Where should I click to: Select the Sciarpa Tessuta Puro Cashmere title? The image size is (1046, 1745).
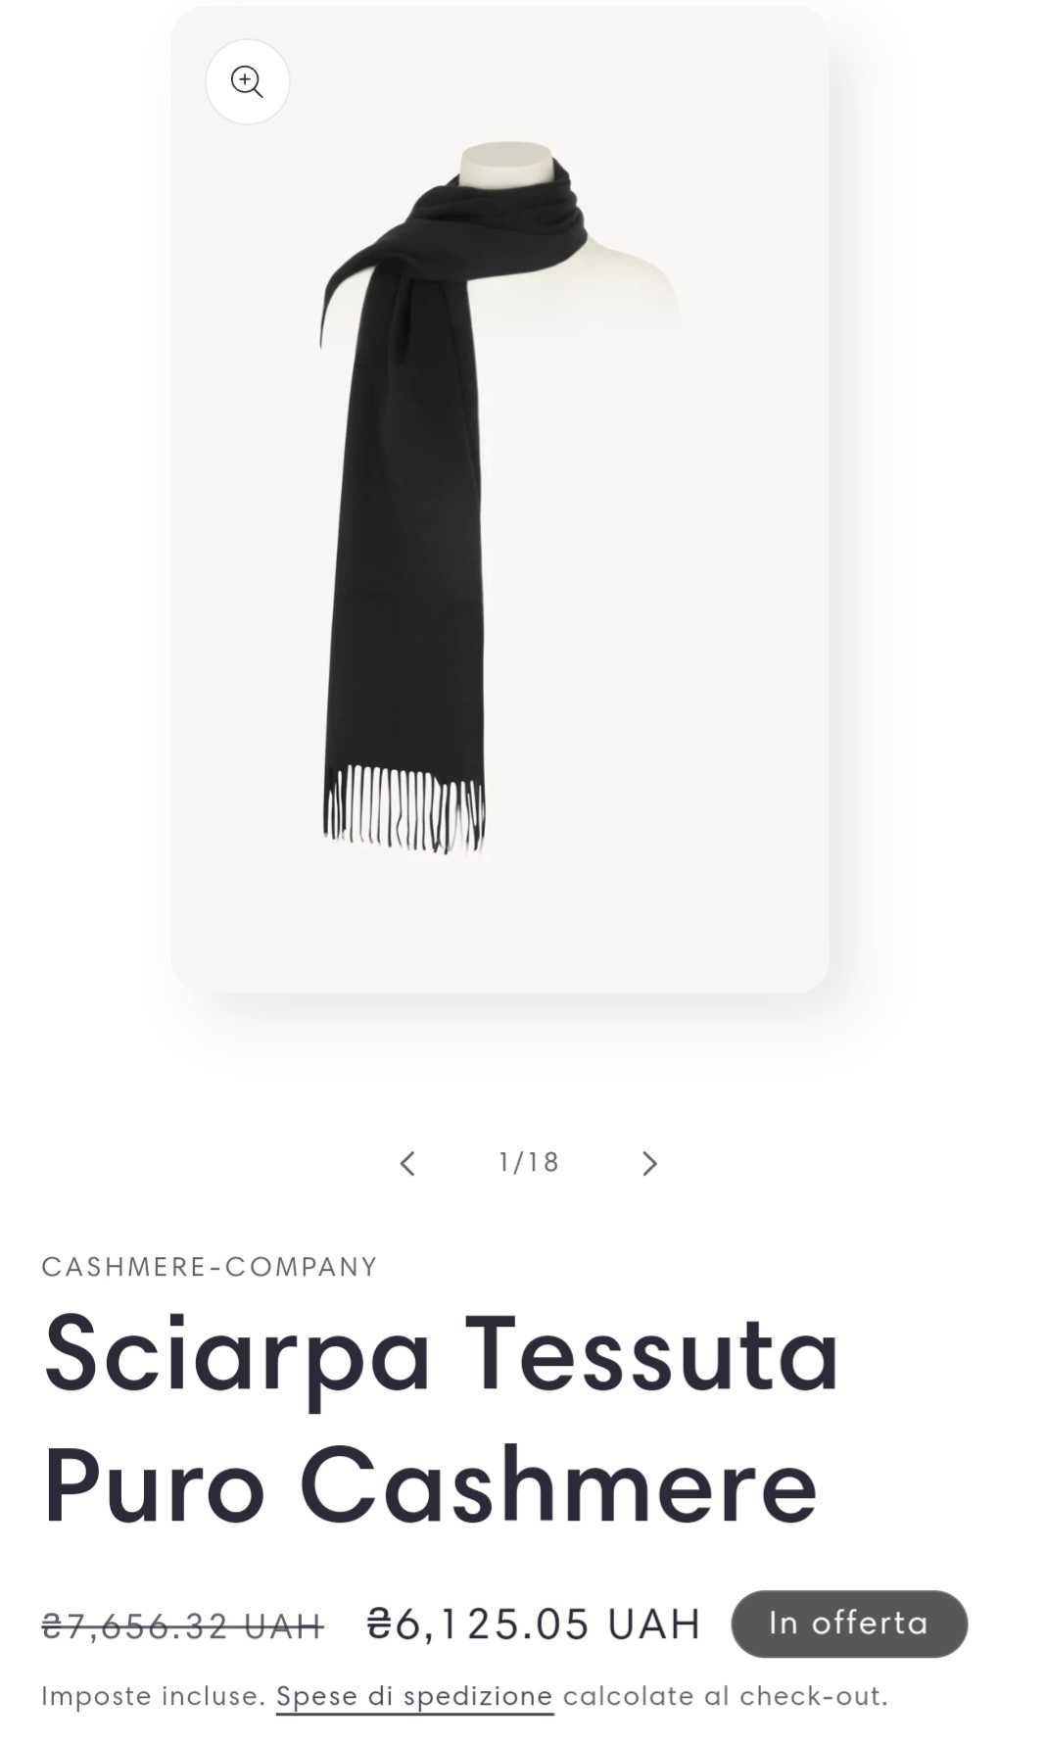[441, 1420]
